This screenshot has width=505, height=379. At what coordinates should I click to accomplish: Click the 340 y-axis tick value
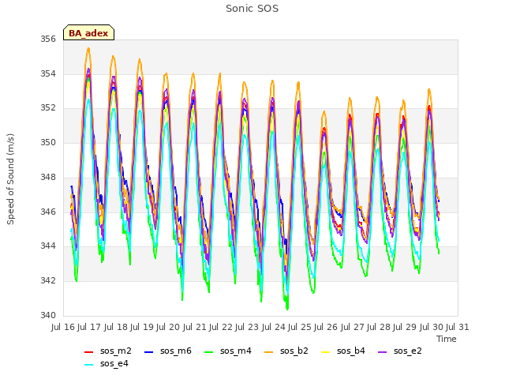48,315
